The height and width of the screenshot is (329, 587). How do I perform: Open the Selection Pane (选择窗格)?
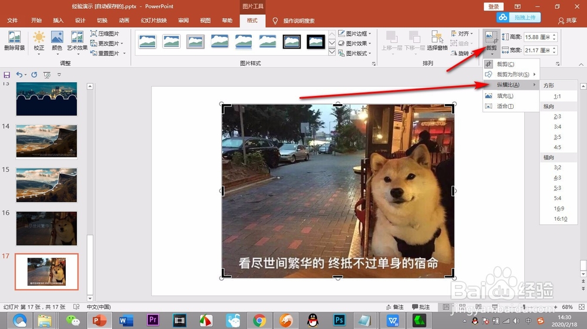click(437, 41)
